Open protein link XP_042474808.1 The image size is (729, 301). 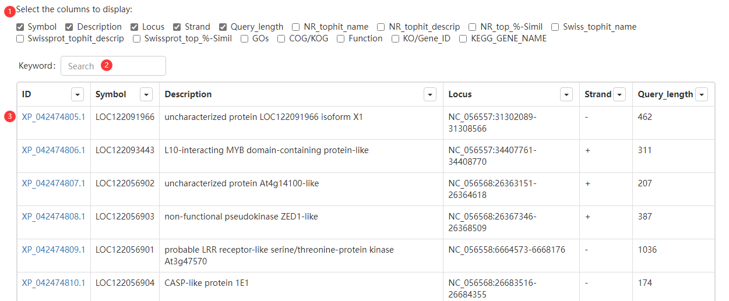pos(54,217)
